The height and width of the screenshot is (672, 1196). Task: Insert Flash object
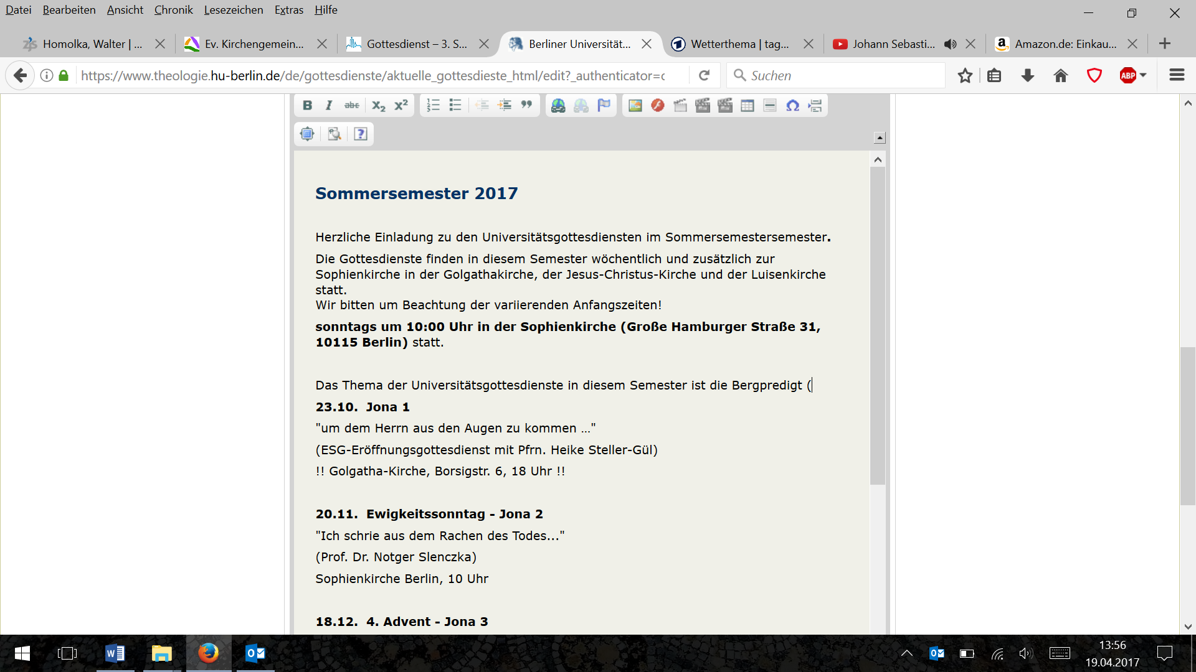[657, 106]
